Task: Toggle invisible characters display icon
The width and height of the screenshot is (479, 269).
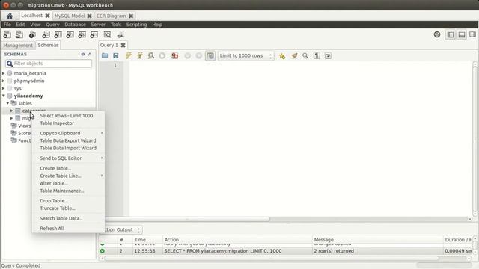Action: pyautogui.click(x=317, y=55)
